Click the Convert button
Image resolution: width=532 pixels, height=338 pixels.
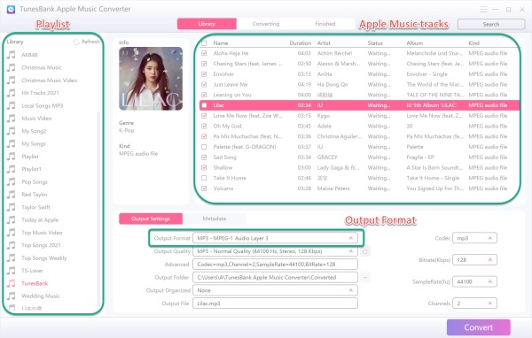[x=479, y=327]
